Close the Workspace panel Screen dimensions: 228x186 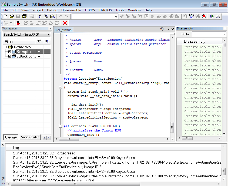pos(50,29)
